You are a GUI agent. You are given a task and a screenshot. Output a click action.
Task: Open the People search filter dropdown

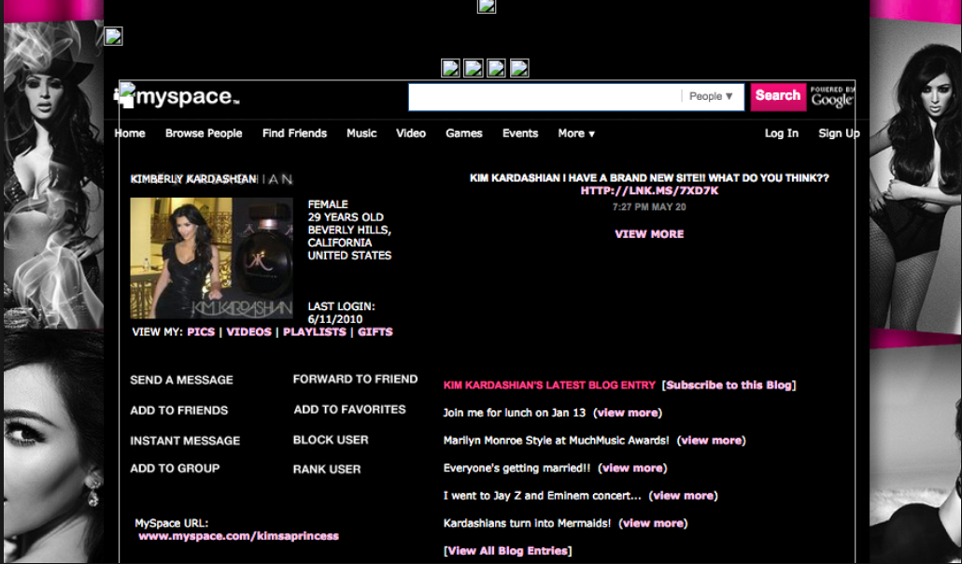(x=711, y=96)
